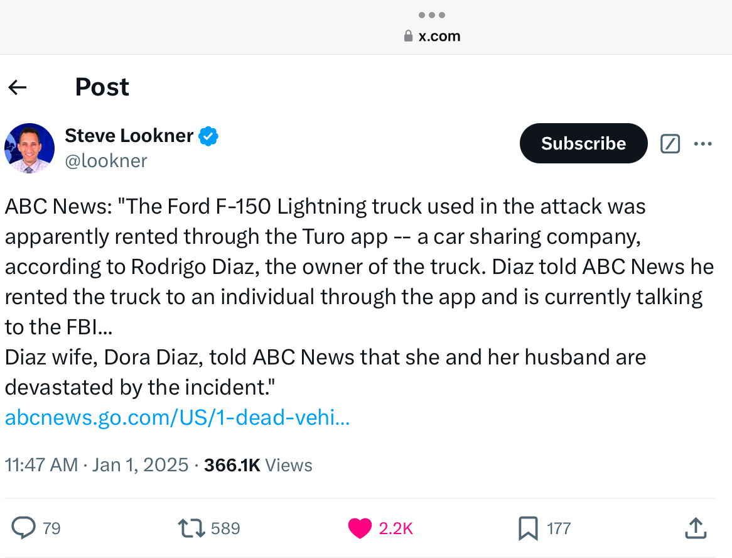Open the @lookner handle profile

[x=106, y=161]
